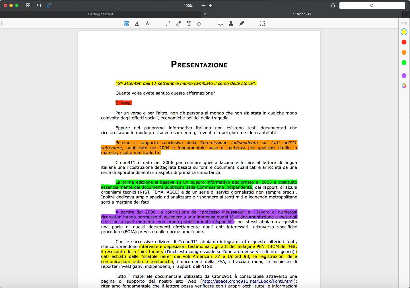Select the content selection rectangle tool
The height and width of the screenshot is (288, 410).
point(262,23)
